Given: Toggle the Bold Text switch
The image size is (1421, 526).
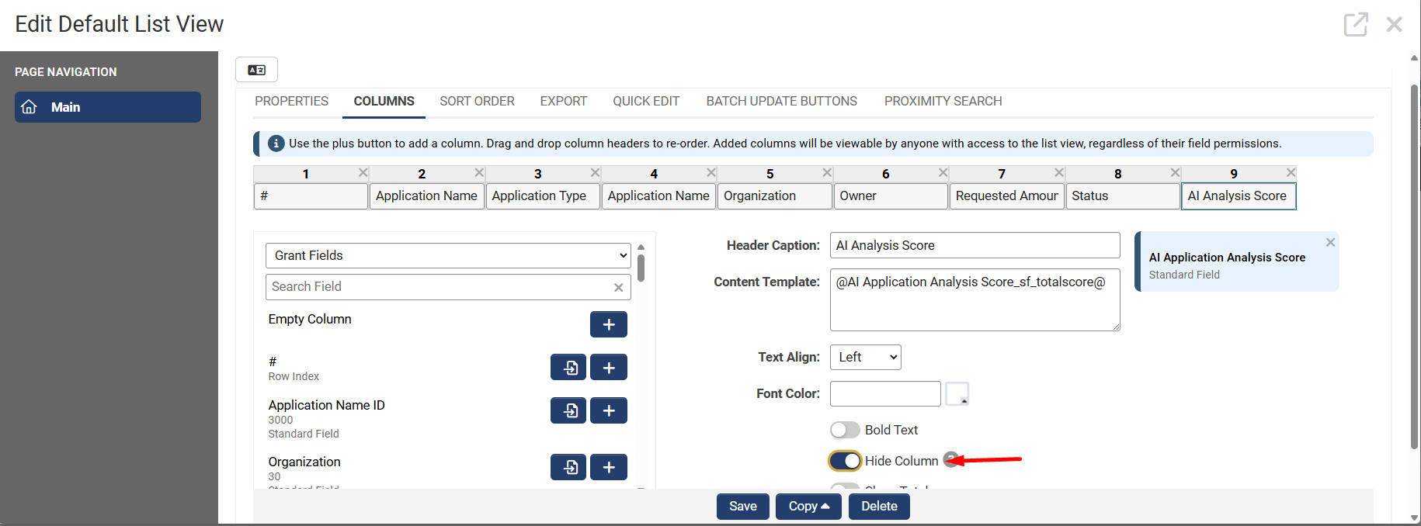Looking at the screenshot, I should point(845,430).
